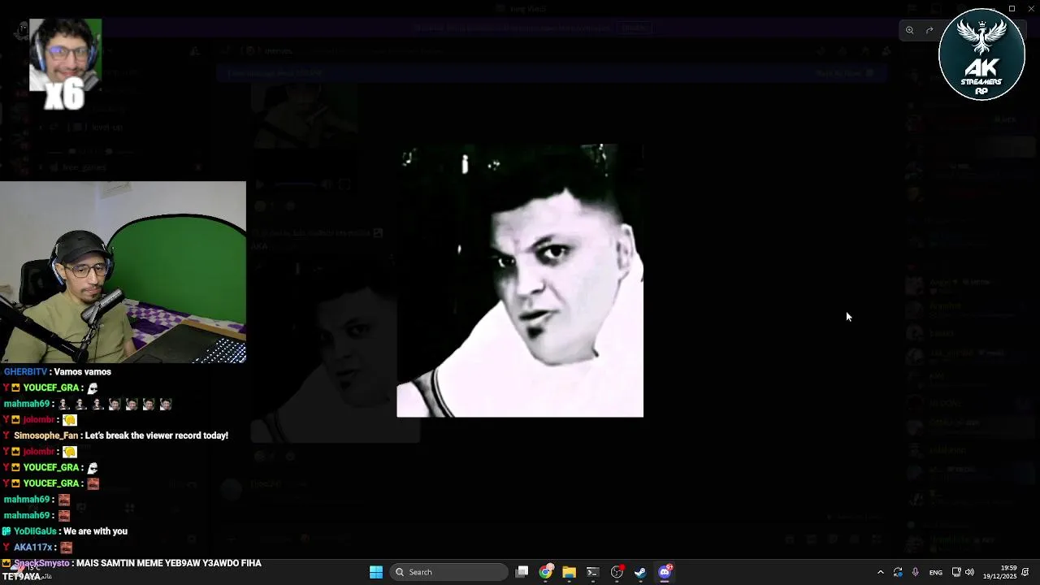
Task: Click the AK Streamers RP logo
Action: coord(981,54)
